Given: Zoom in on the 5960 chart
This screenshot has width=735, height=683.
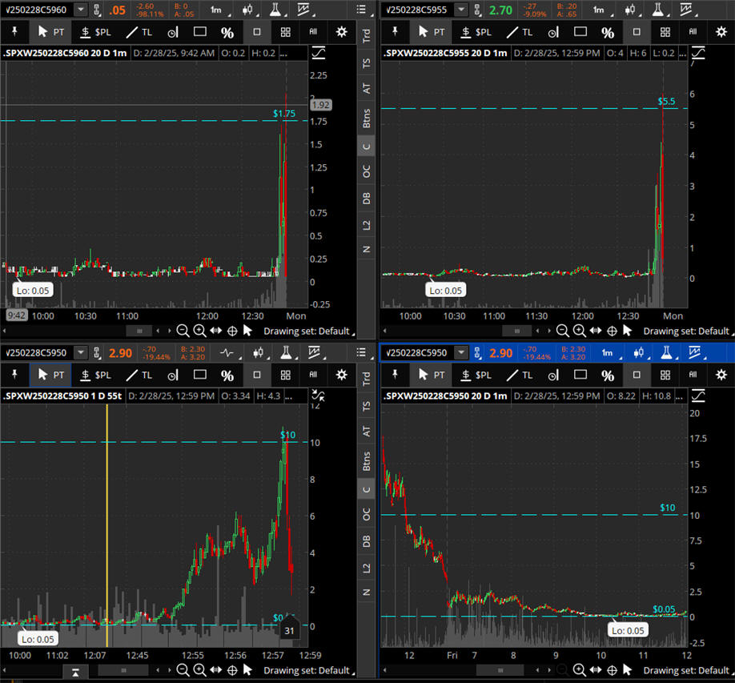Looking at the screenshot, I should [199, 331].
